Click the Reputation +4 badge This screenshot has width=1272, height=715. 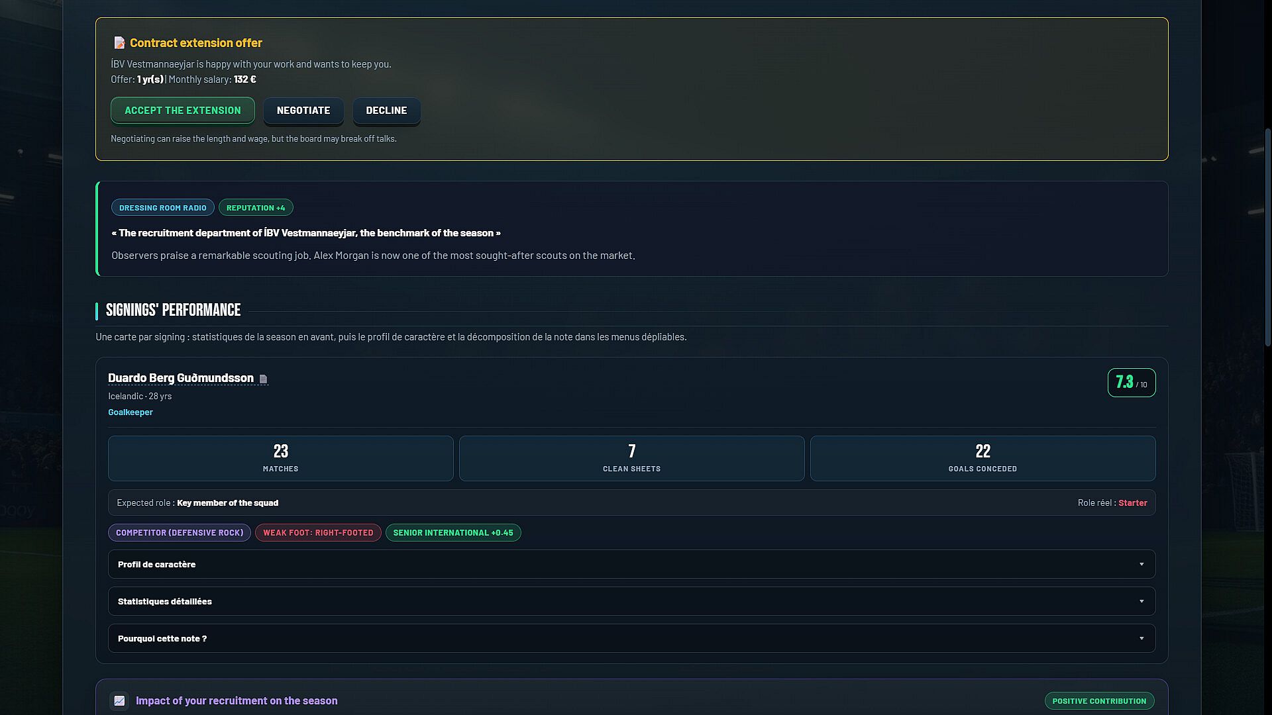pyautogui.click(x=256, y=208)
